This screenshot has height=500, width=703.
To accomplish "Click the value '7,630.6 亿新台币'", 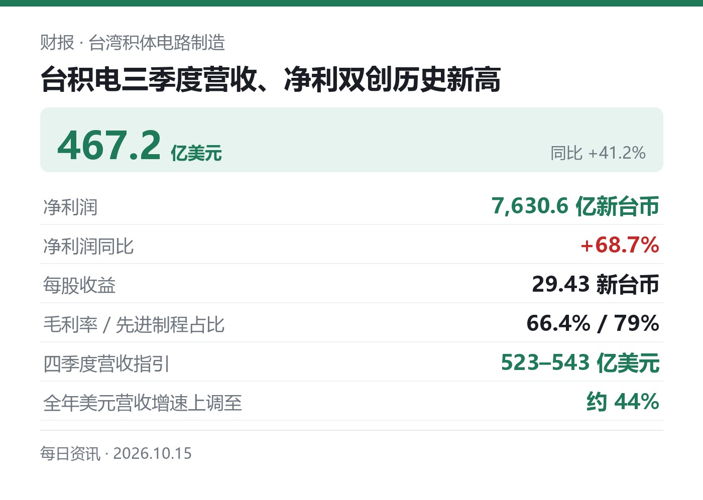I will click(x=575, y=206).
